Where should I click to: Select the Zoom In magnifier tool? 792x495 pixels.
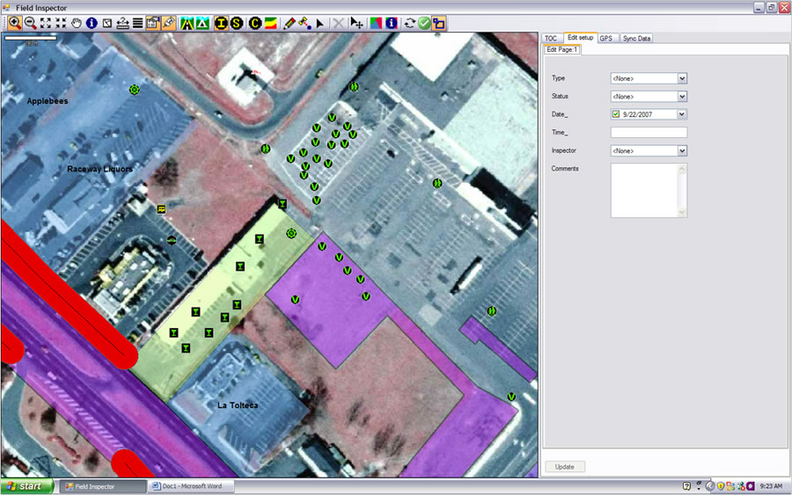click(15, 23)
